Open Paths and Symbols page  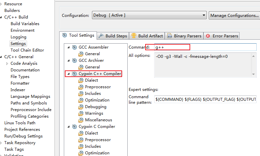29,103
